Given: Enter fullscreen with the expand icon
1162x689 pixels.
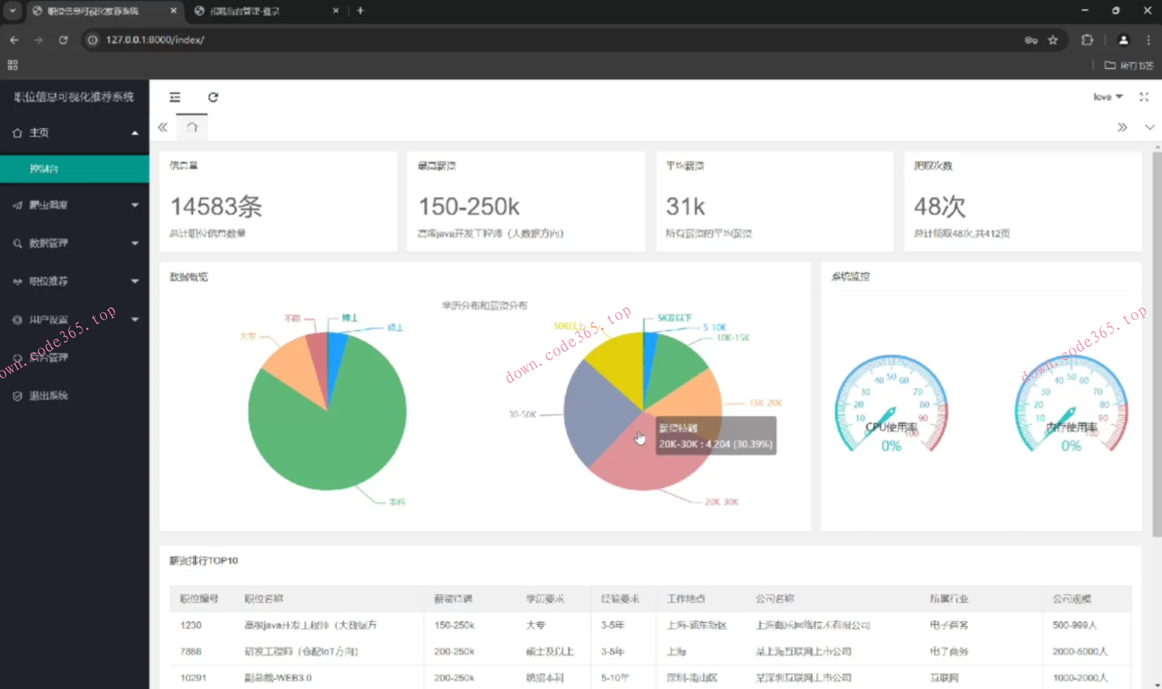Looking at the screenshot, I should click(x=1143, y=97).
